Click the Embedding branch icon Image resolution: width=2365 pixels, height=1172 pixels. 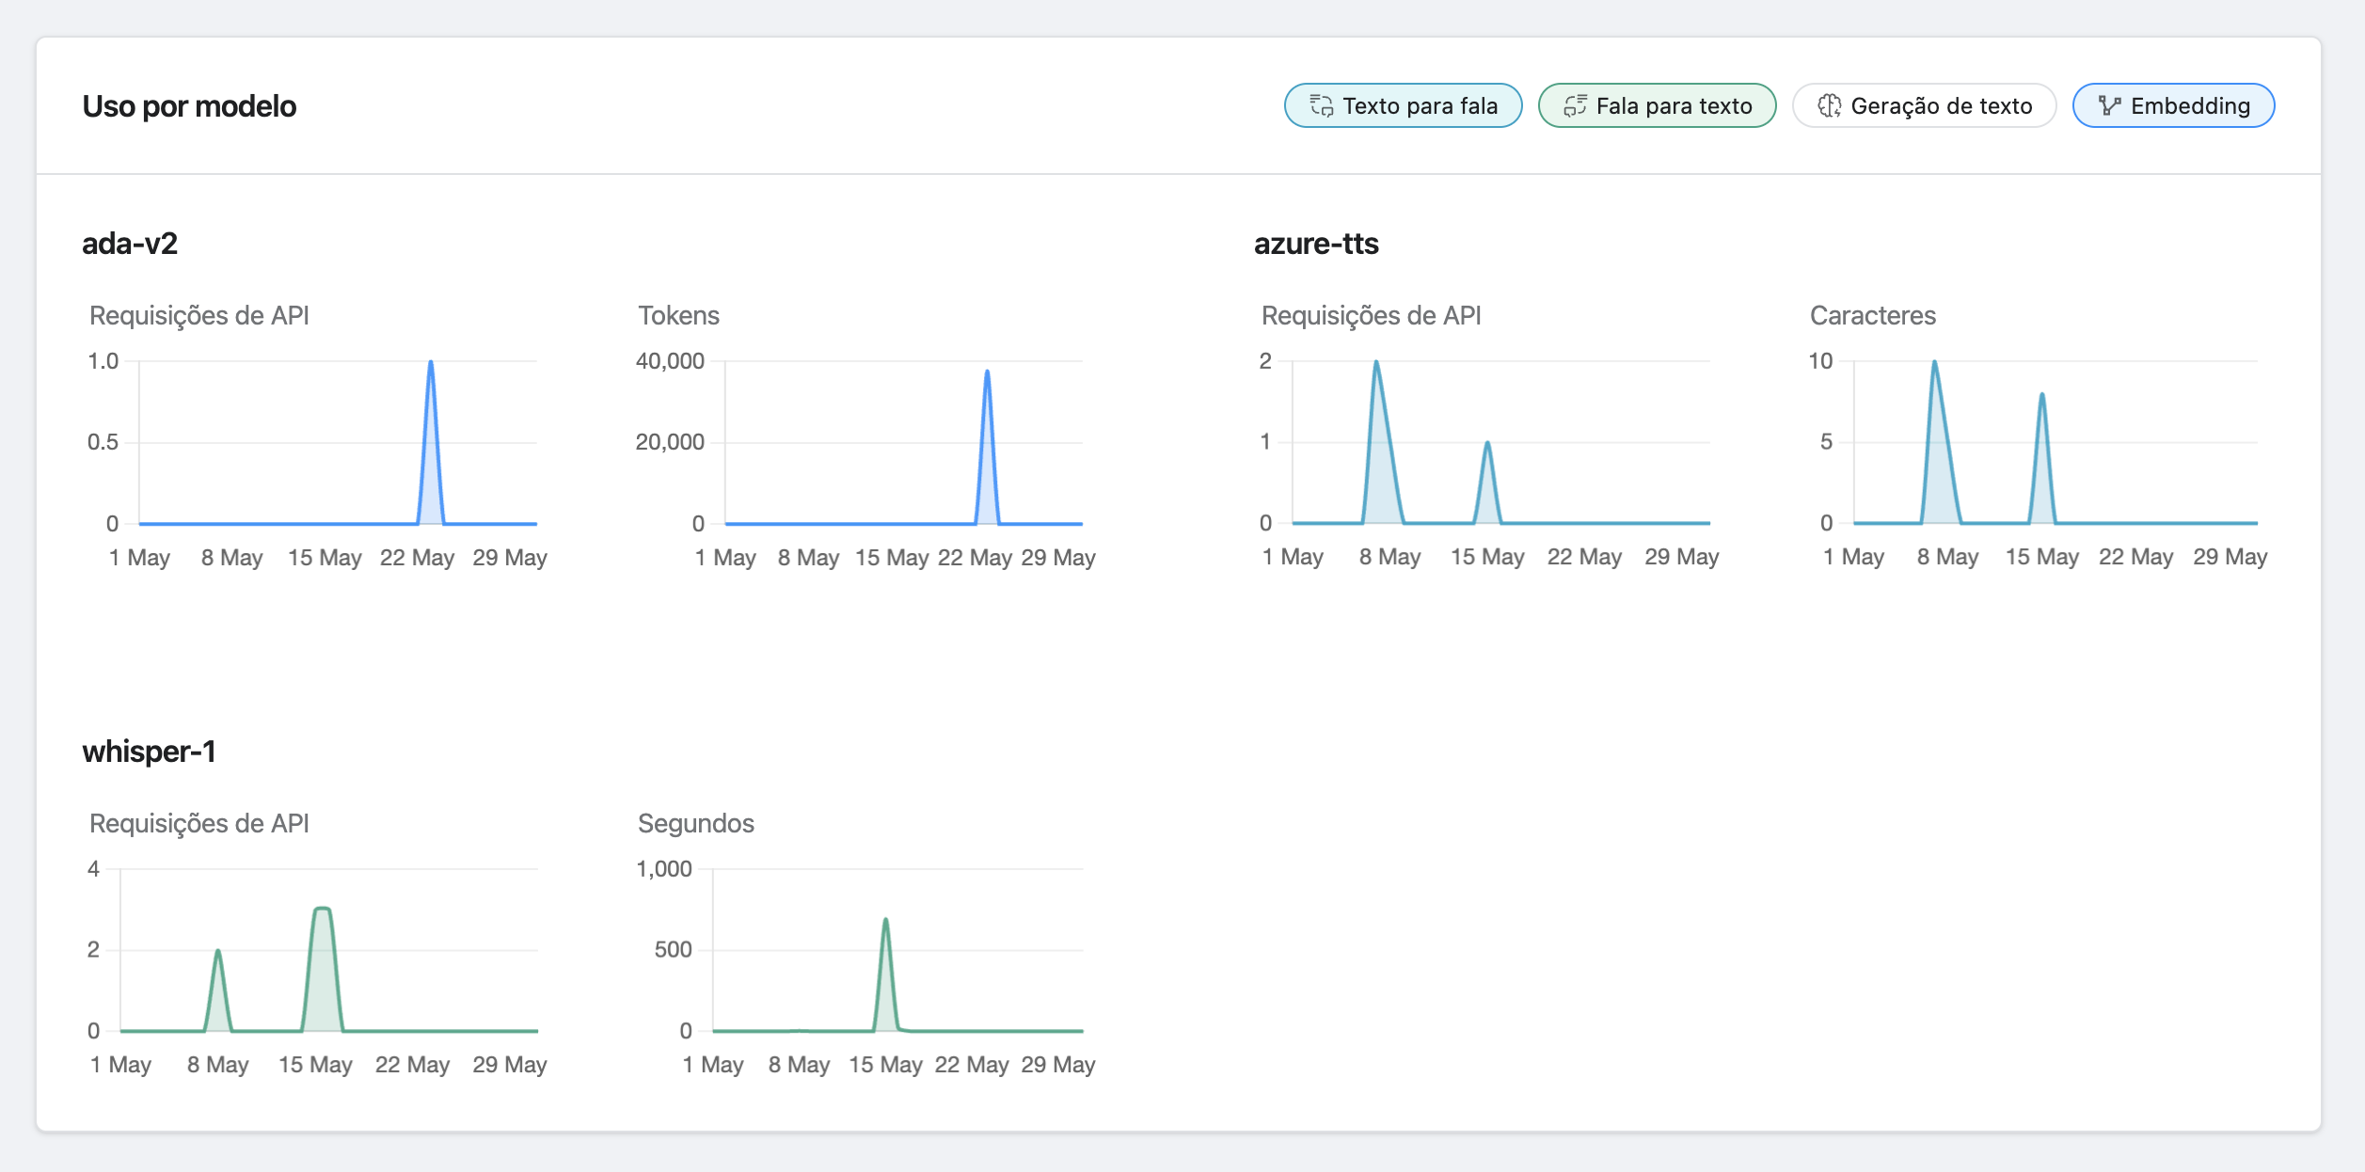pyautogui.click(x=2110, y=106)
